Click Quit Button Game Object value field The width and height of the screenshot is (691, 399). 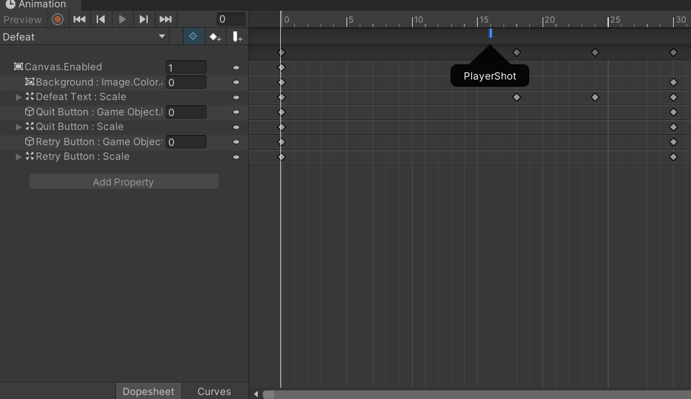click(186, 113)
